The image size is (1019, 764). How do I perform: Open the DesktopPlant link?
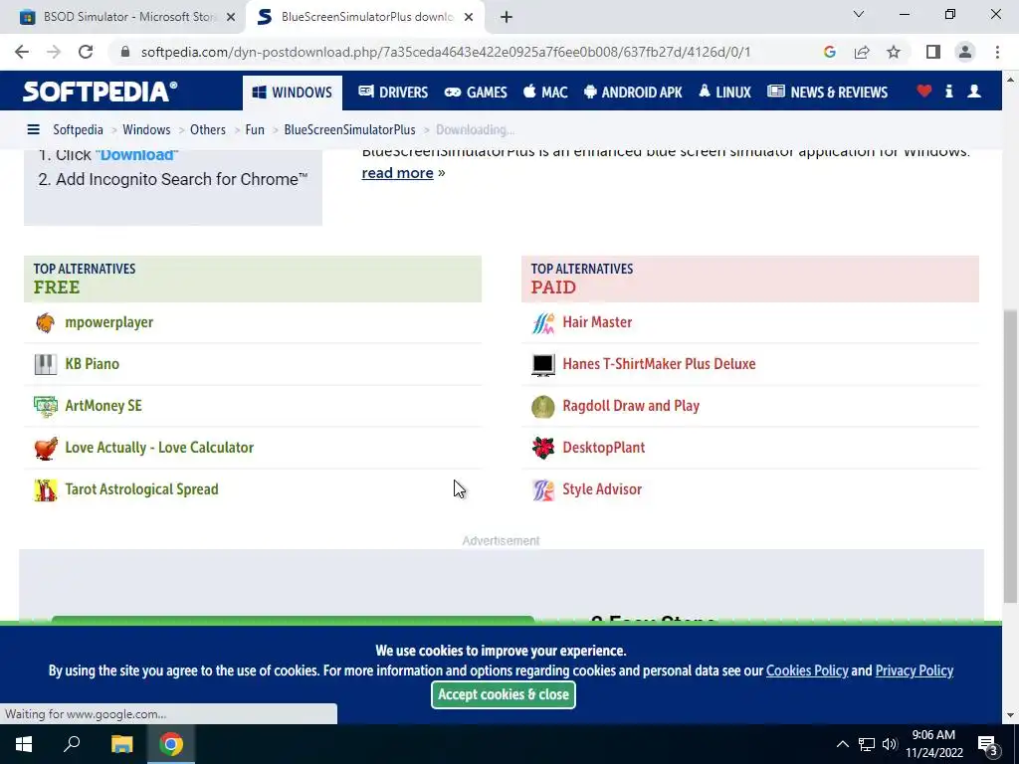(x=604, y=448)
